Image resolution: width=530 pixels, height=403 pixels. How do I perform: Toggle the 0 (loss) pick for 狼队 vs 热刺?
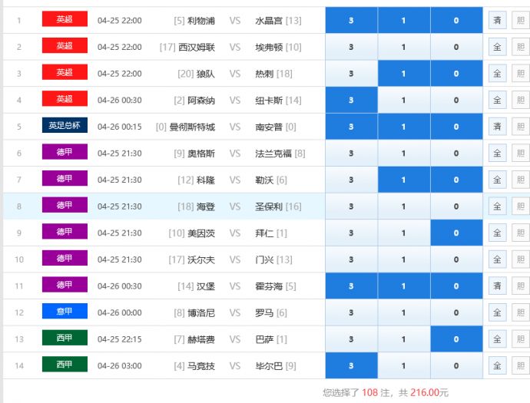456,74
